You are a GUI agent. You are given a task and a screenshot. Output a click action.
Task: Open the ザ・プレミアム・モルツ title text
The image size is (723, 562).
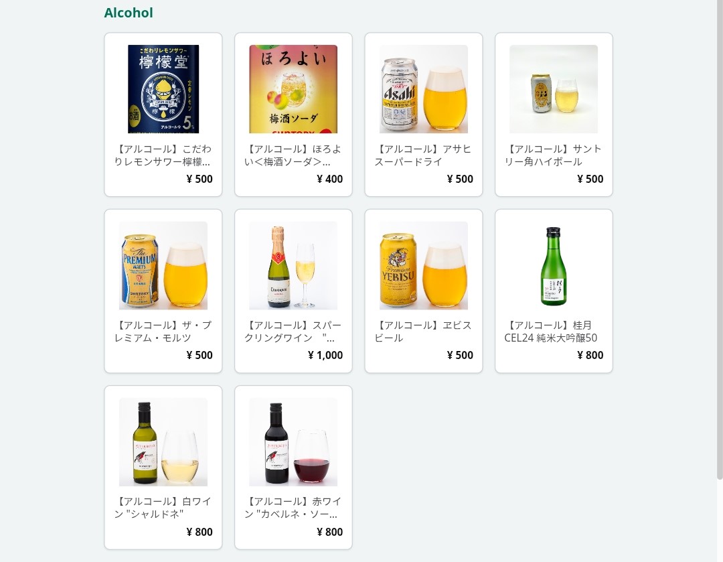163,332
